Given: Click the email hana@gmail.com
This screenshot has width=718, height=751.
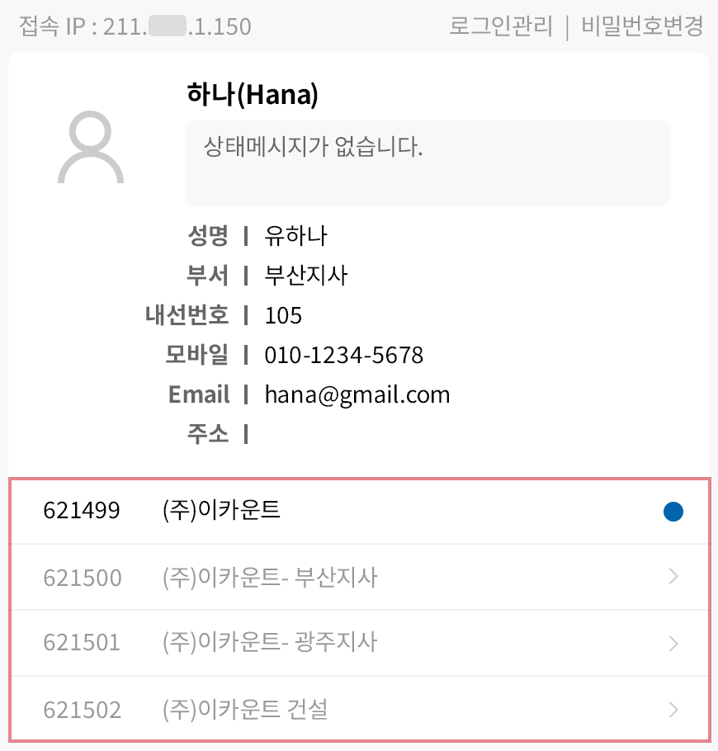Looking at the screenshot, I should (357, 394).
